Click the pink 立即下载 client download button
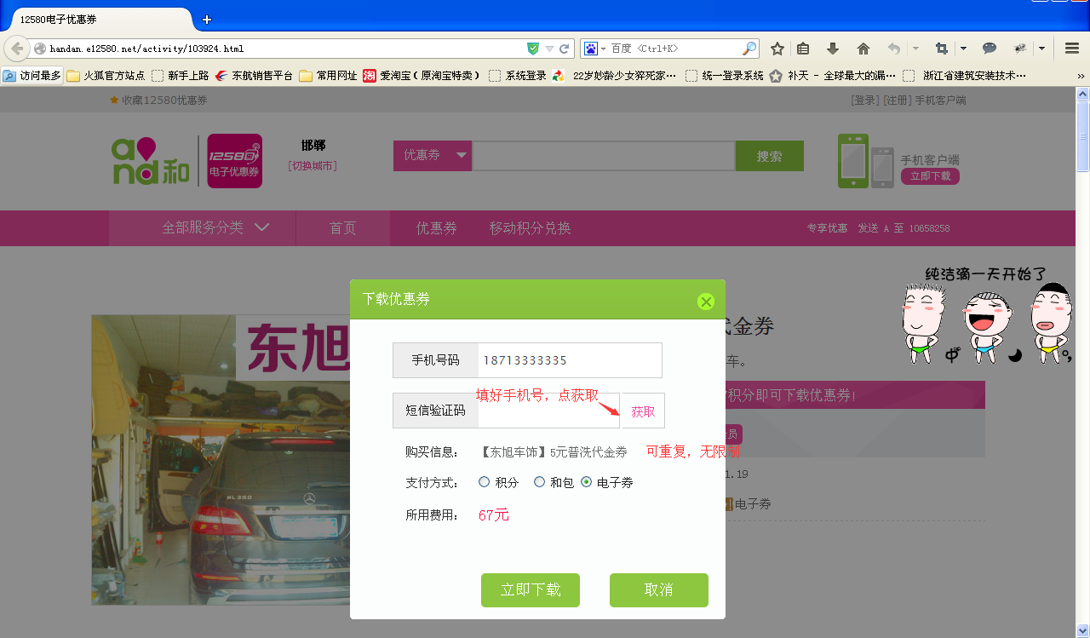Viewport: 1090px width, 638px height. click(930, 176)
